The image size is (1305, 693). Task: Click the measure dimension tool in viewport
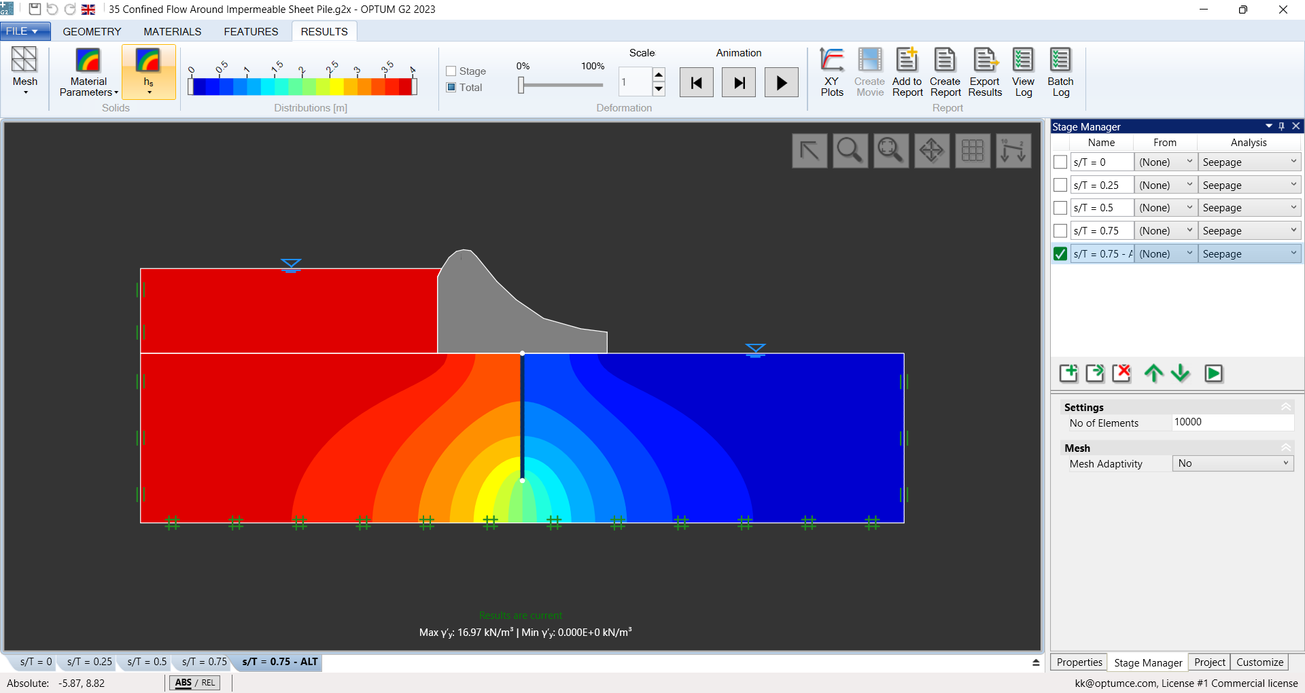click(x=1013, y=150)
